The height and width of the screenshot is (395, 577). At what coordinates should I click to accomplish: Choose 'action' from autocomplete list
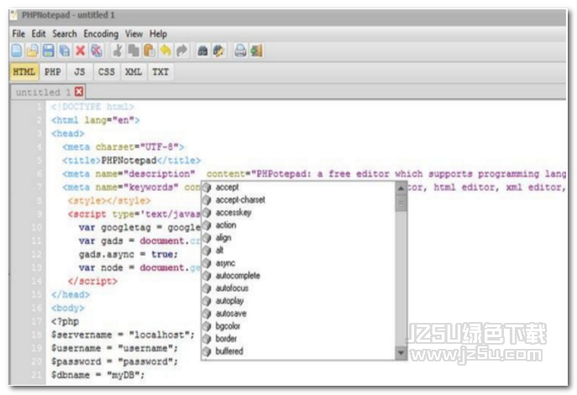pyautogui.click(x=226, y=226)
